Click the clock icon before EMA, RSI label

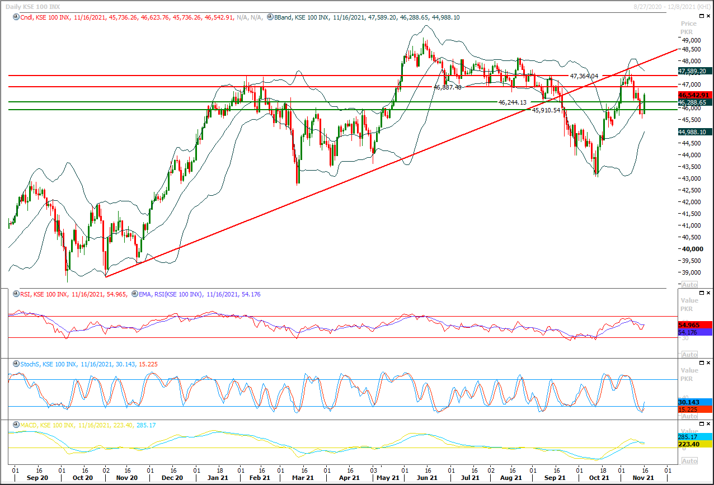tap(134, 294)
